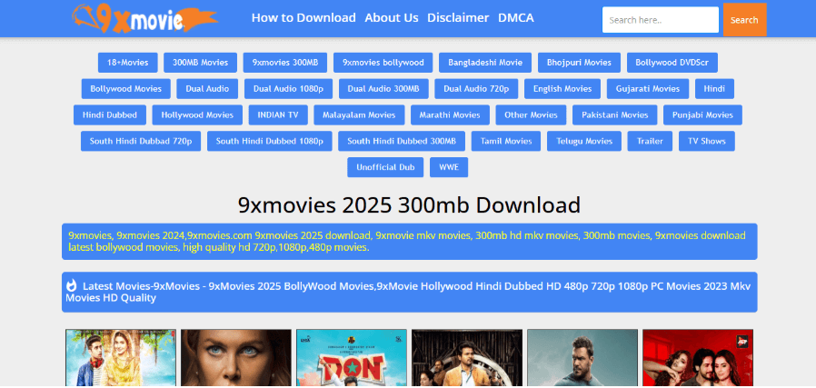Open the INDIAN TV category
816x388 pixels.
278,114
